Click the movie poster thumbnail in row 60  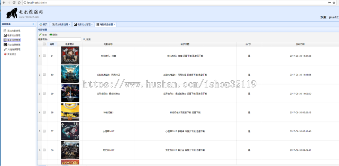[x=70, y=74]
